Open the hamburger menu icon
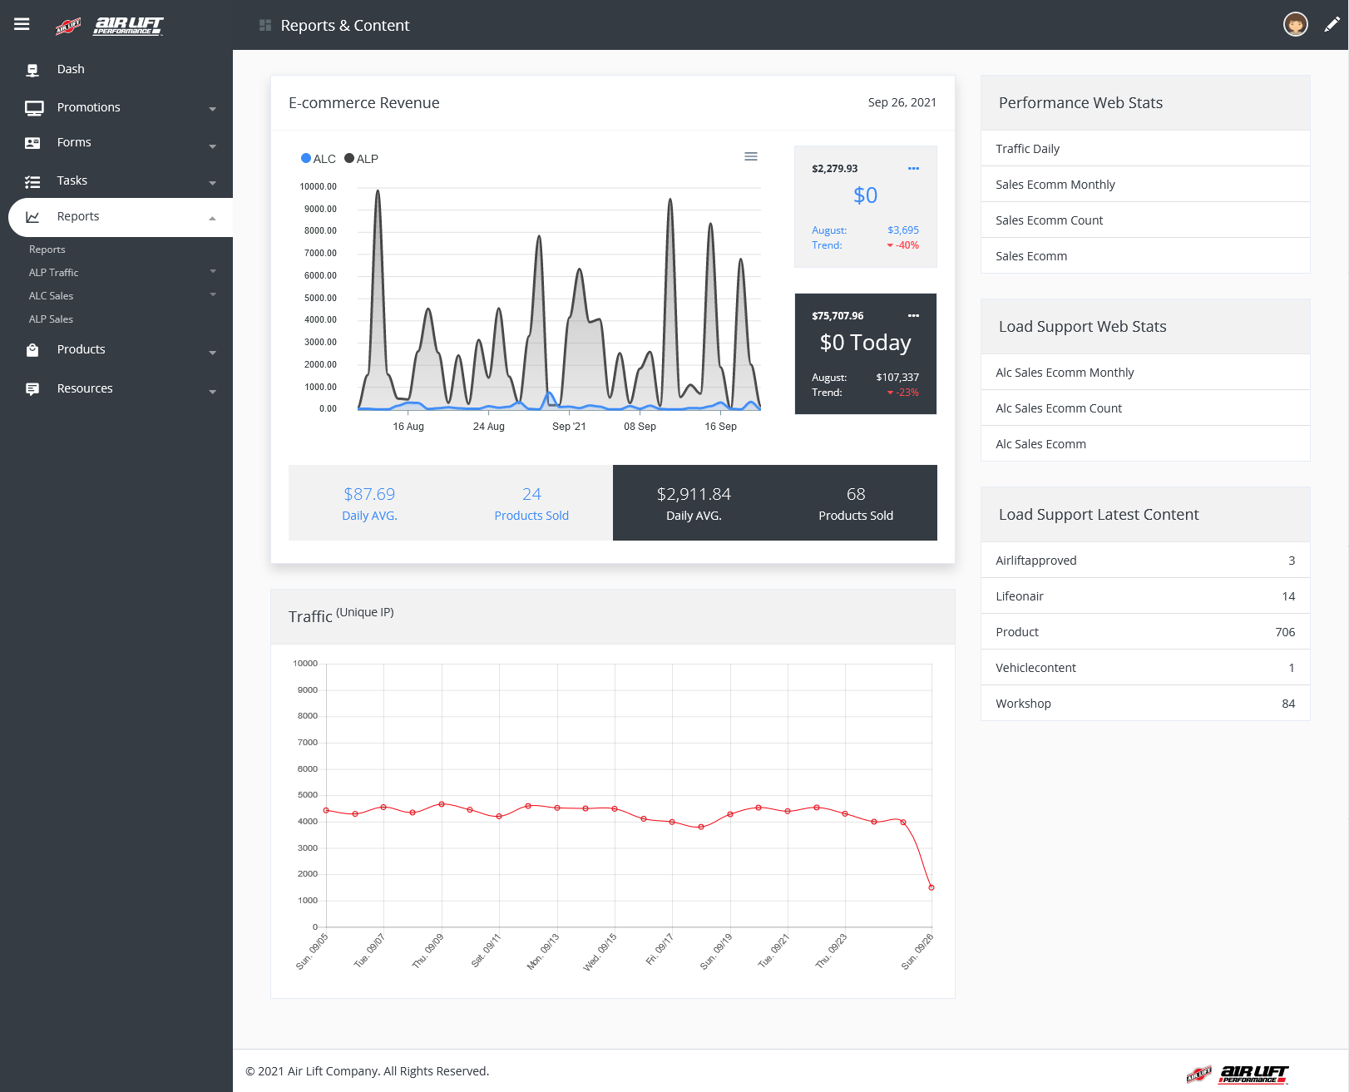 click(x=22, y=24)
